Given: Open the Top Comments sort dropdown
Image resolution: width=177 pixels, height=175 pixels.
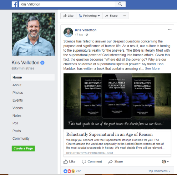Looking at the screenshot, I should coord(159,171).
